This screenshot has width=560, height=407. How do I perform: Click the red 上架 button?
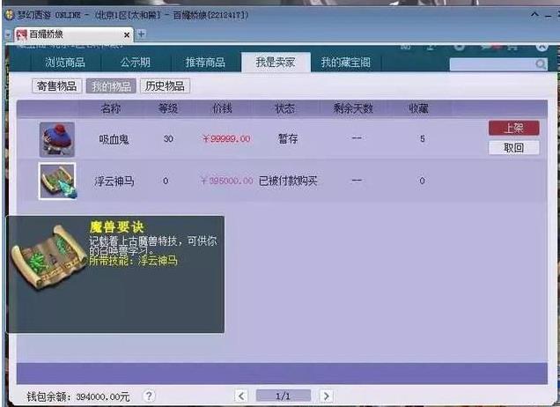(514, 128)
